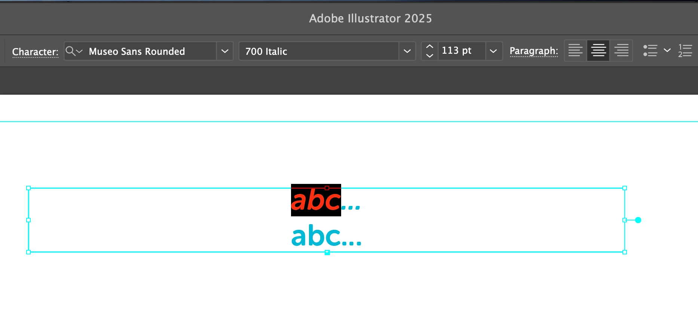Select the bottom-center text frame handle

pos(327,253)
